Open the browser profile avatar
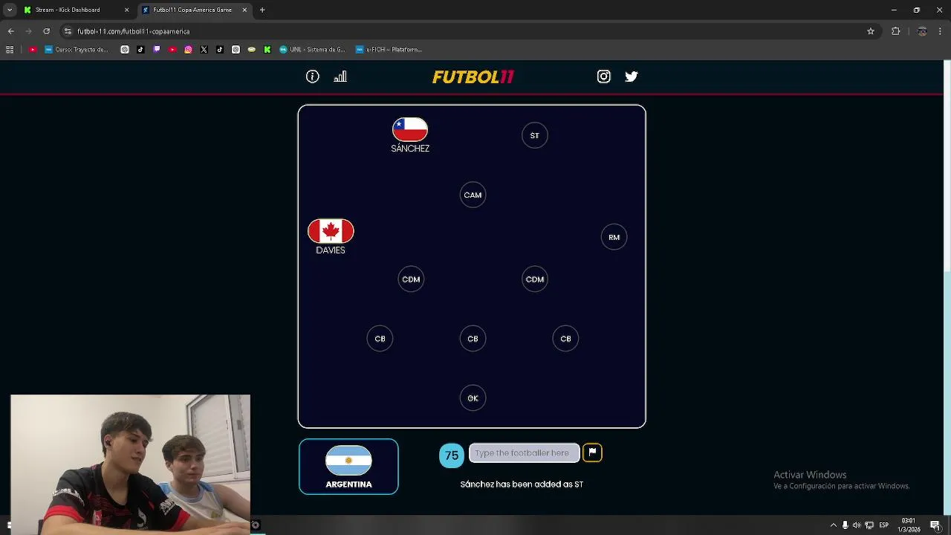This screenshot has width=951, height=535. [x=922, y=31]
